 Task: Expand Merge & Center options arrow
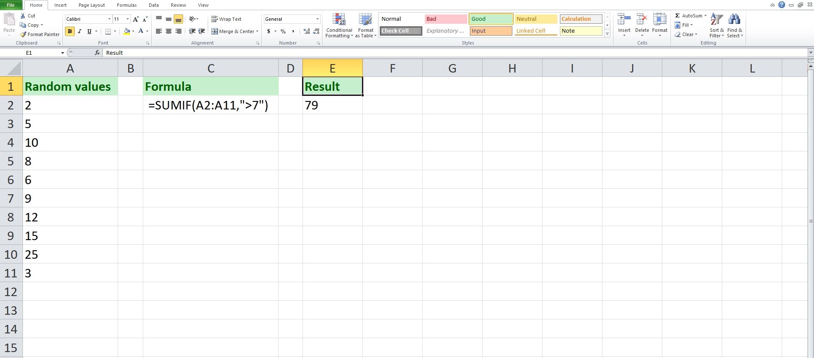click(257, 31)
